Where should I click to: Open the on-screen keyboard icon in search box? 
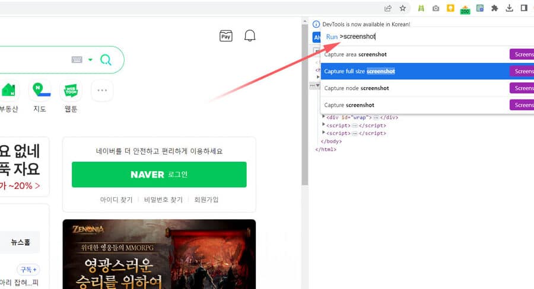(x=77, y=60)
